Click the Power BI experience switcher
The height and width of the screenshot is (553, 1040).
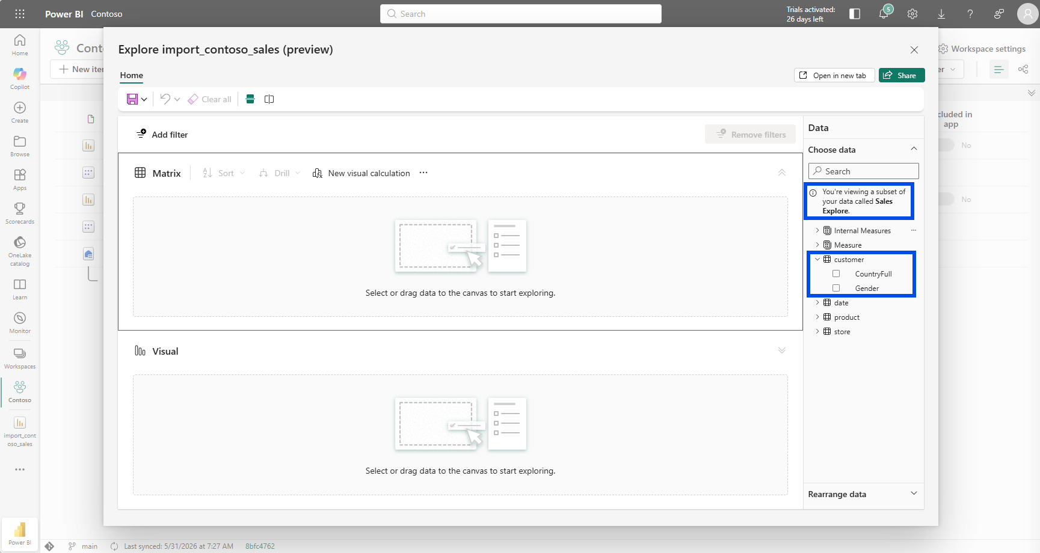(x=20, y=533)
